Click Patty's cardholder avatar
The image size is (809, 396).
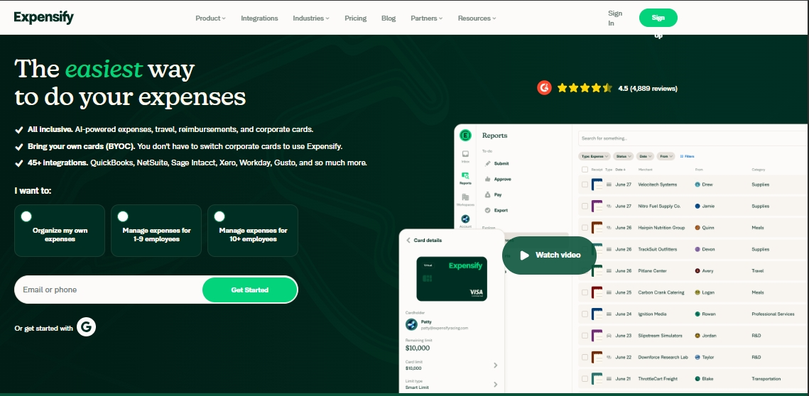(x=411, y=324)
